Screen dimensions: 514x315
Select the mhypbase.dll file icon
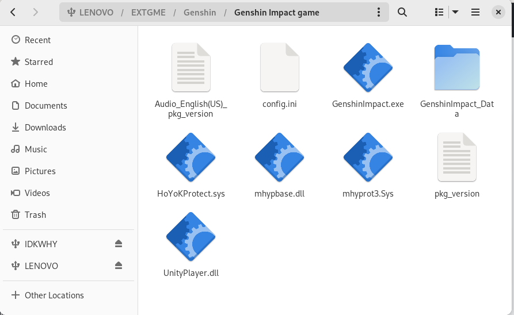tap(280, 157)
